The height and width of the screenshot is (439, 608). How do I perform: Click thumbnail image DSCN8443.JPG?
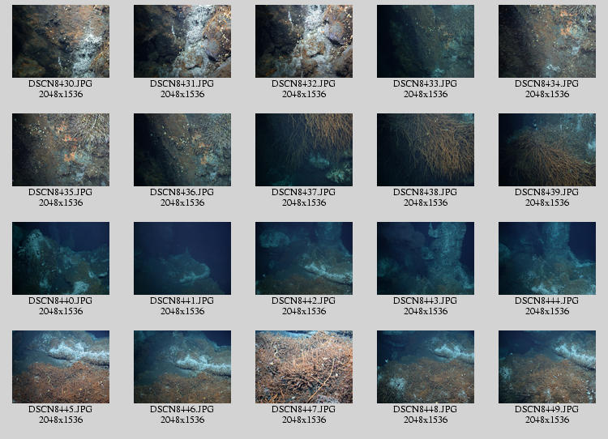[425, 258]
